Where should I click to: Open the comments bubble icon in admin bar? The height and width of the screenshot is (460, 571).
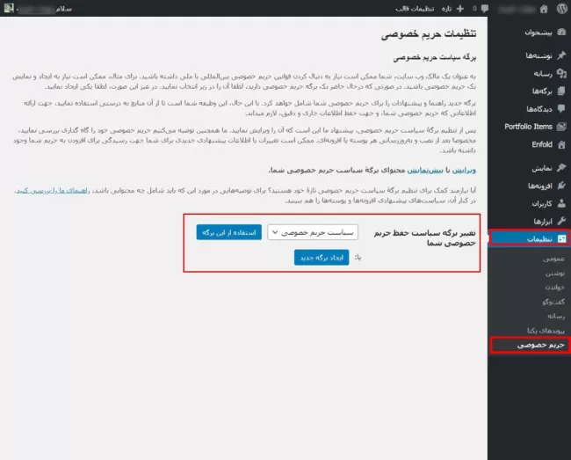pyautogui.click(x=485, y=9)
